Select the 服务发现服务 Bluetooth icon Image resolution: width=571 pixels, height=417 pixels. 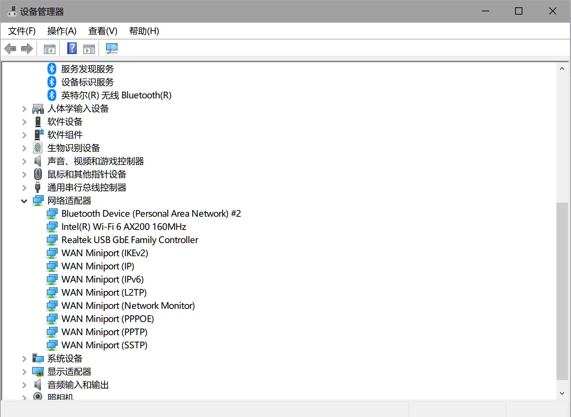coord(52,69)
